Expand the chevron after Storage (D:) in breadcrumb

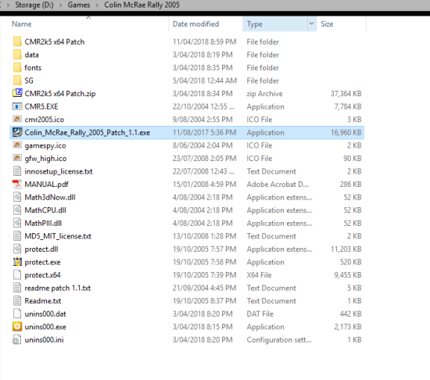[60, 5]
